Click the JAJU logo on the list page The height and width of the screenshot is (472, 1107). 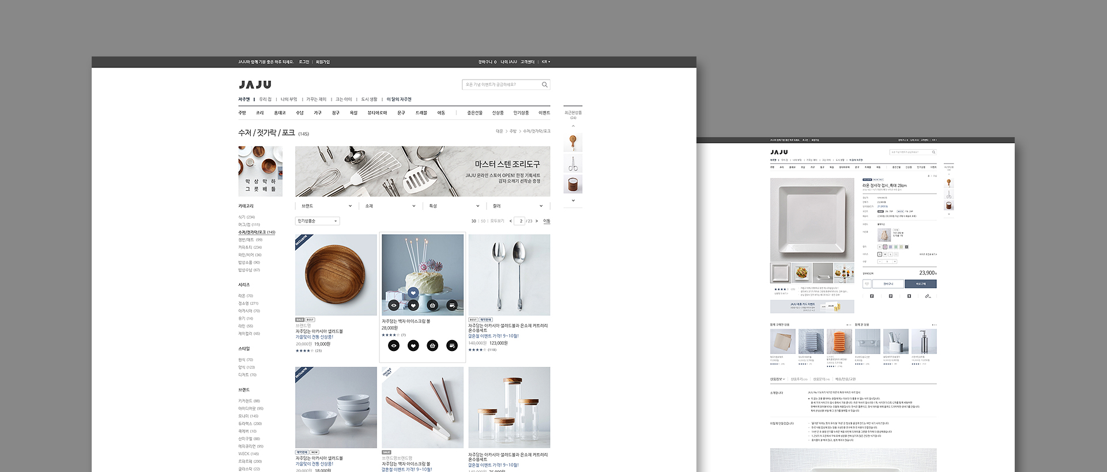point(255,84)
